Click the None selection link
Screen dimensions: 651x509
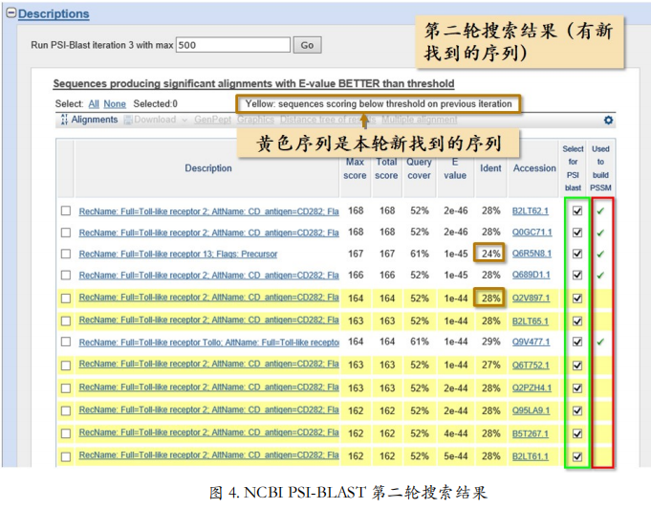[115, 104]
